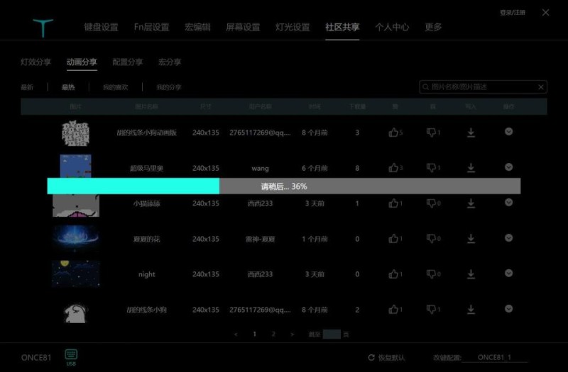The height and width of the screenshot is (372, 568).
Task: Like the 超级马里奥 animation with thumbs up
Action: 393,168
